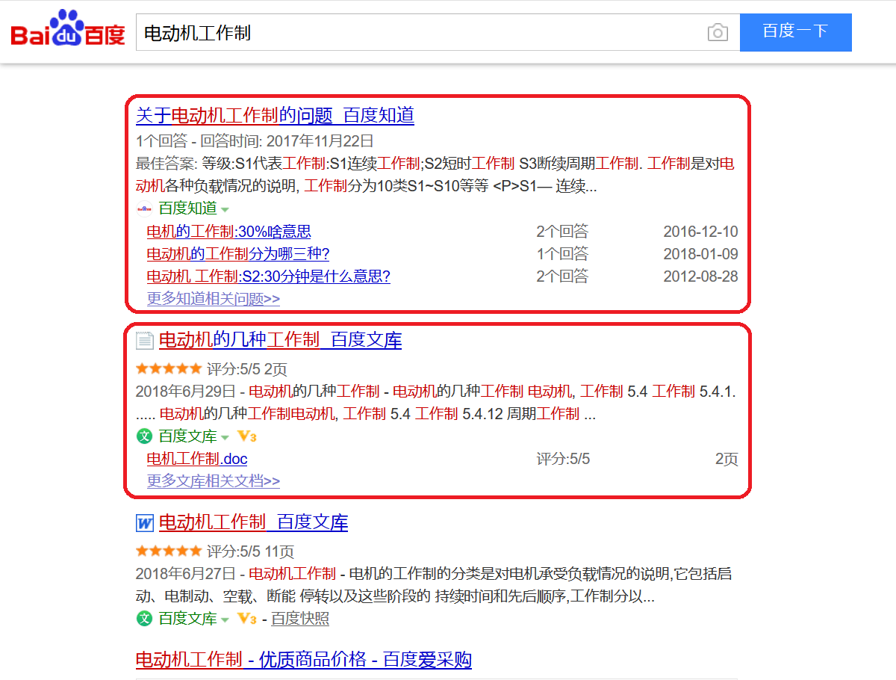The height and width of the screenshot is (680, 896).
Task: Click the V3 badge in second result
Action: (246, 436)
